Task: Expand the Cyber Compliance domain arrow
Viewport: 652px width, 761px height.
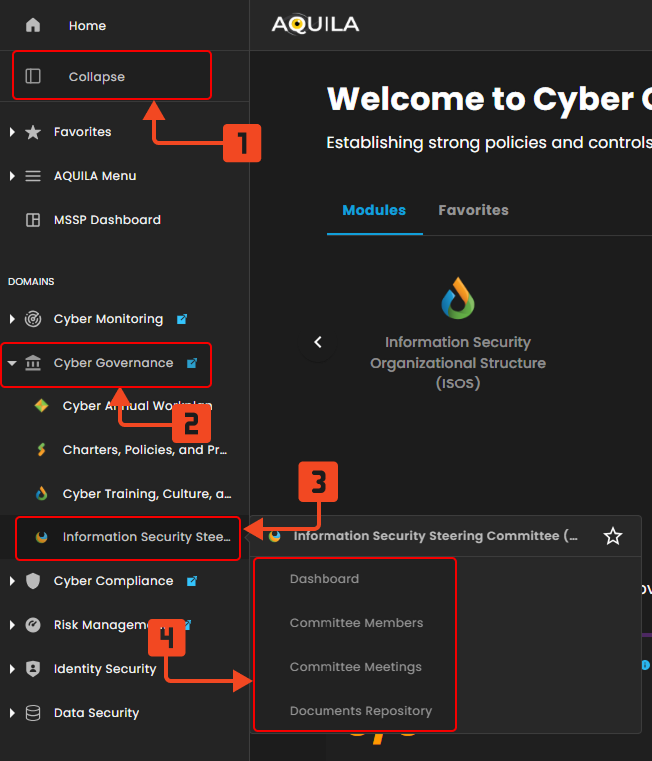Action: 12,581
